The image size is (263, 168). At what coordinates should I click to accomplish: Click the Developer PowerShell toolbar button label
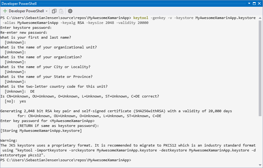(x=26, y=11)
